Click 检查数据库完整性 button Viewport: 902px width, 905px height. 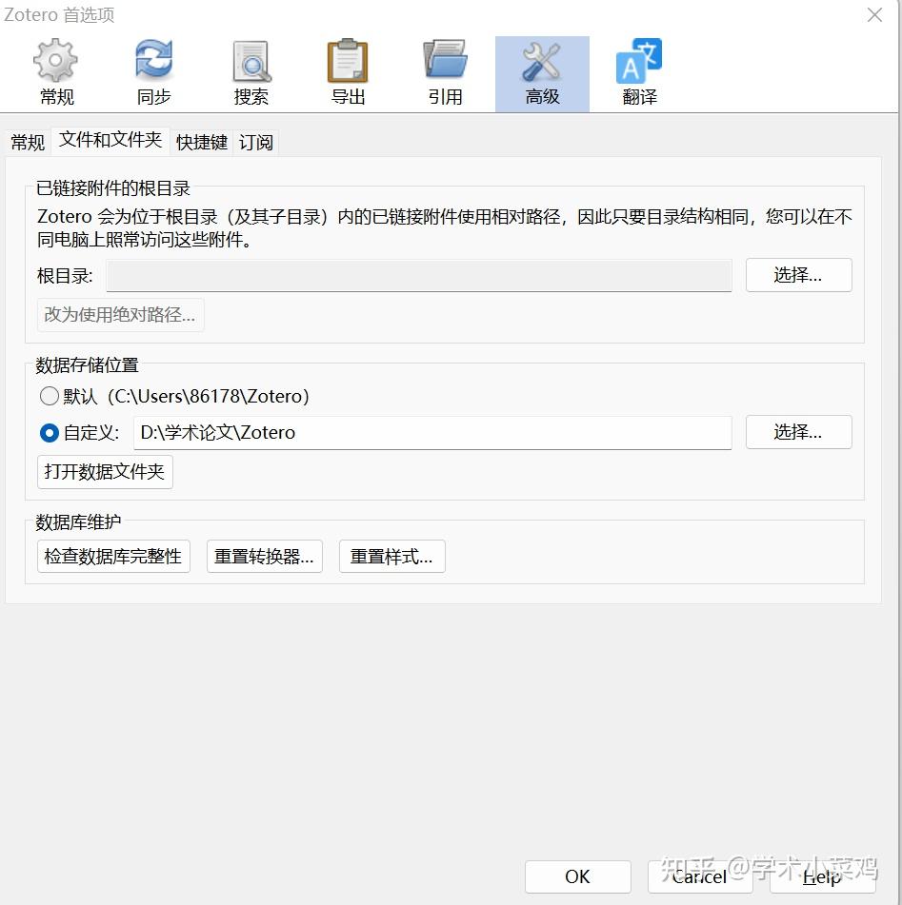click(113, 557)
